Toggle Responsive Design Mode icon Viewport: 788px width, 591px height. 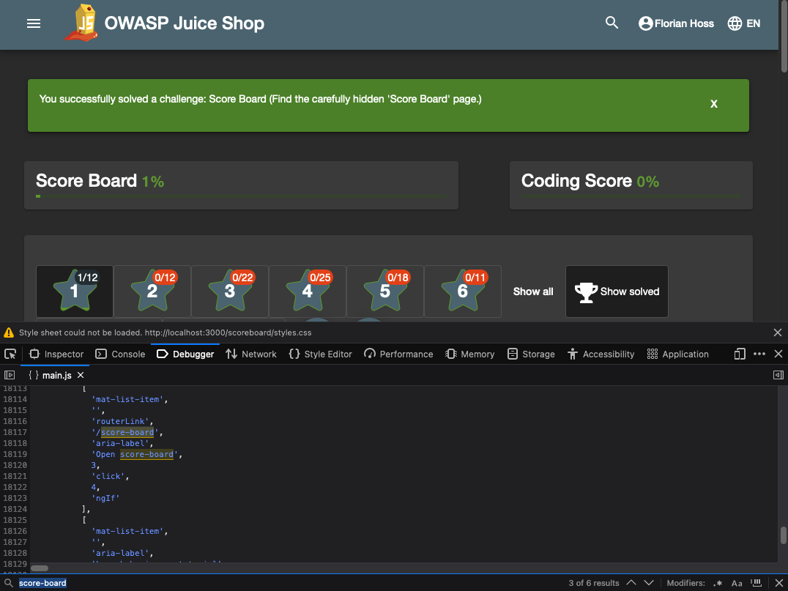(x=740, y=354)
